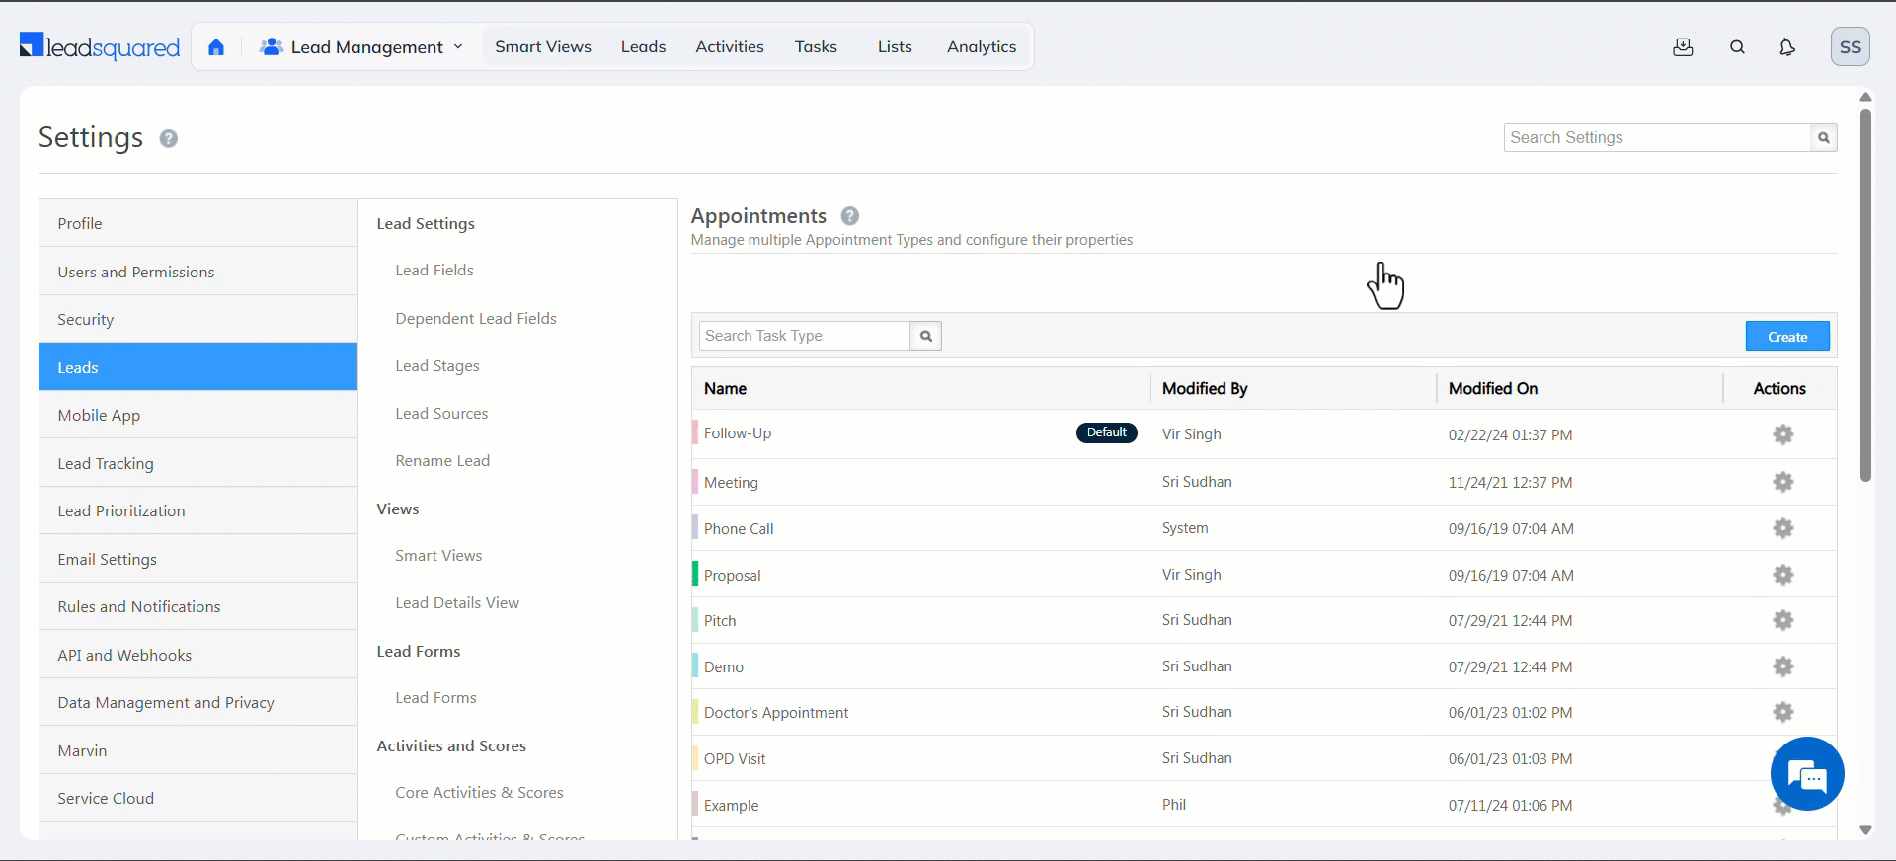Click the LeadSquared logo

(x=100, y=46)
